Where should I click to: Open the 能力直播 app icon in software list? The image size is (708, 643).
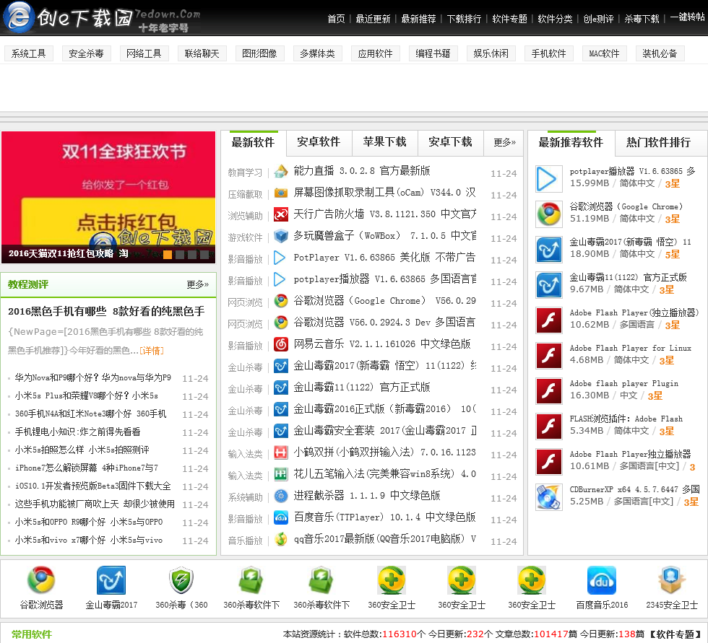281,171
